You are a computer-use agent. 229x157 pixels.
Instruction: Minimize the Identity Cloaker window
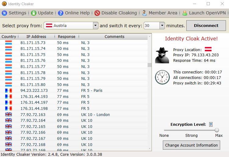click(x=194, y=4)
